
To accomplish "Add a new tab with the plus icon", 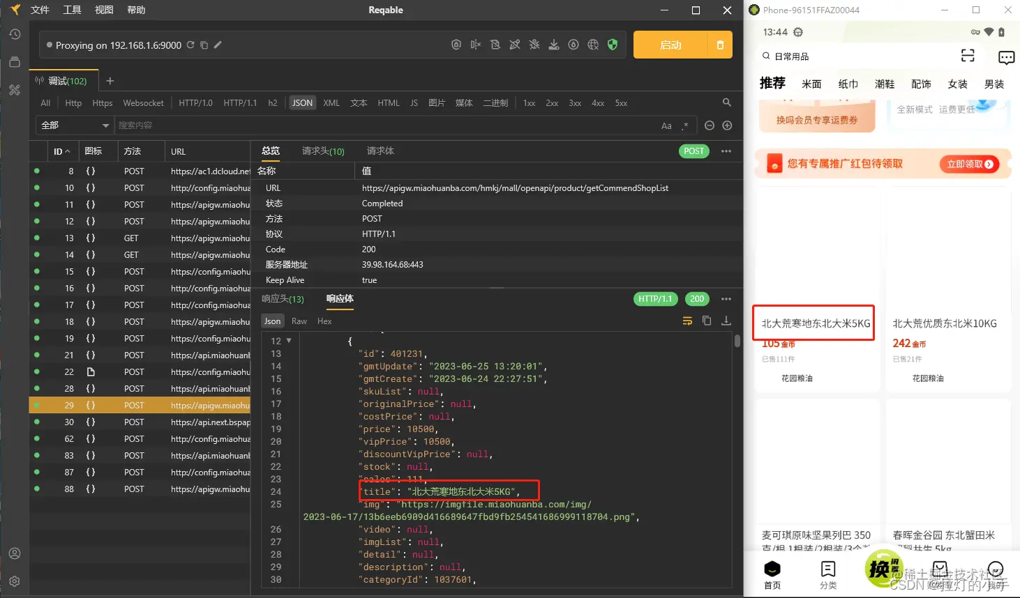I will (110, 81).
